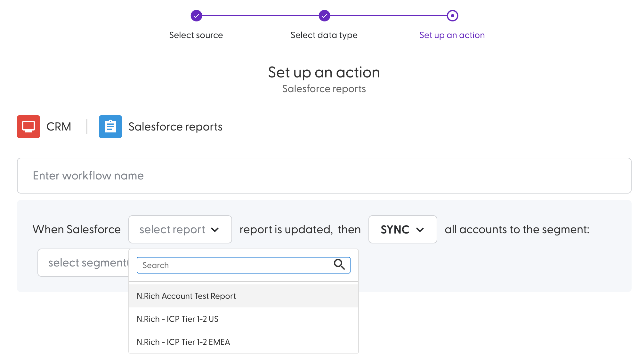This screenshot has width=638, height=357.
Task: Click the Select data type step label
Action: 324,35
